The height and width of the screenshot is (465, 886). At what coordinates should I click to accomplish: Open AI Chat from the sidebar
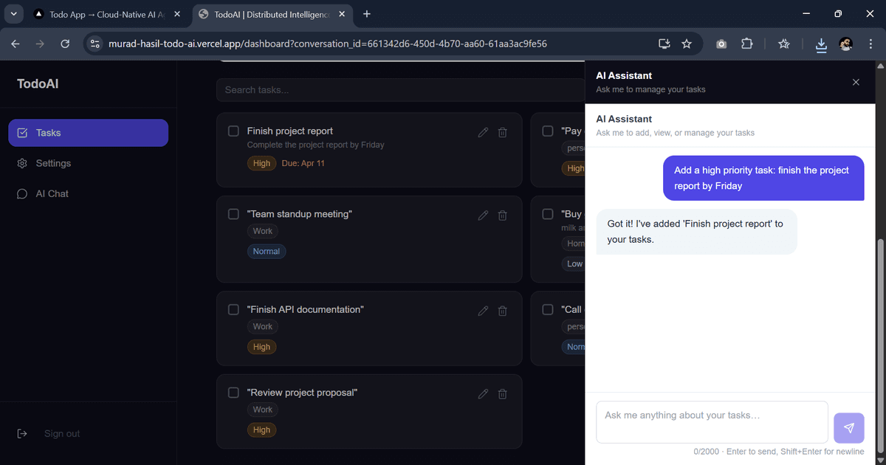[51, 193]
